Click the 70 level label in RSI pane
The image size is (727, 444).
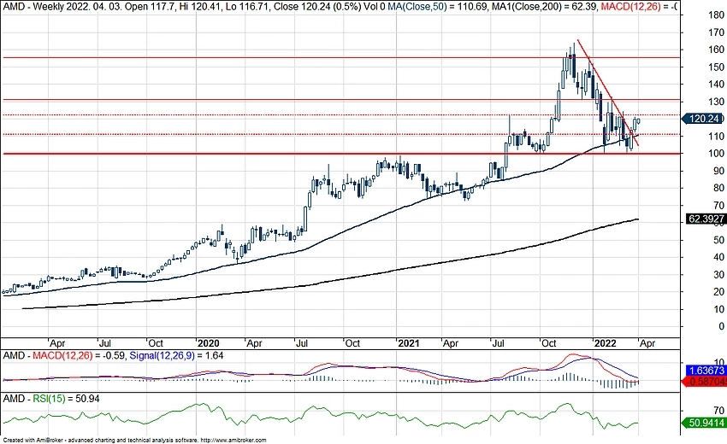click(x=718, y=410)
